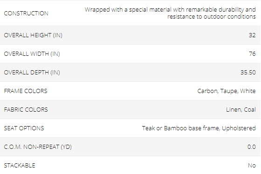
Task: Click the construction description text
Action: pos(170,13)
